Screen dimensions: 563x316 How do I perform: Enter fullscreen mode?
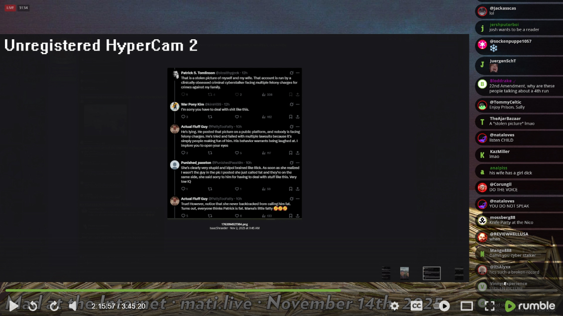(490, 306)
